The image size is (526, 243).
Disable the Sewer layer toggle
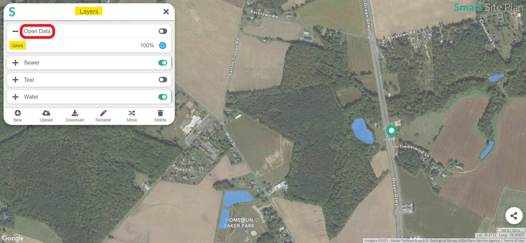[163, 63]
